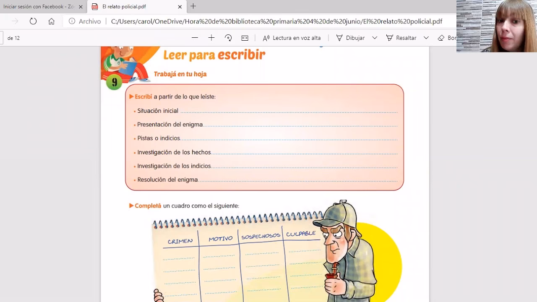Click the browser refresh icon
The height and width of the screenshot is (302, 537).
pyautogui.click(x=33, y=21)
